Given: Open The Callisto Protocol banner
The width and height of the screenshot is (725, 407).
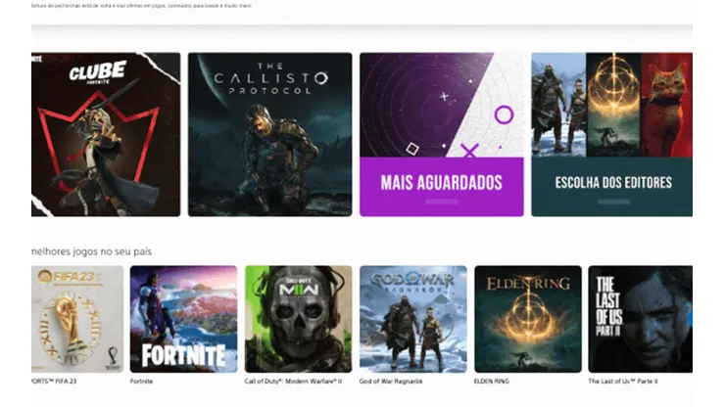Looking at the screenshot, I should click(x=270, y=134).
